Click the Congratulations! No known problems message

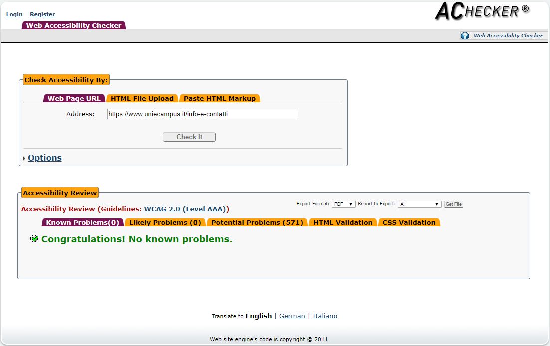click(x=137, y=239)
